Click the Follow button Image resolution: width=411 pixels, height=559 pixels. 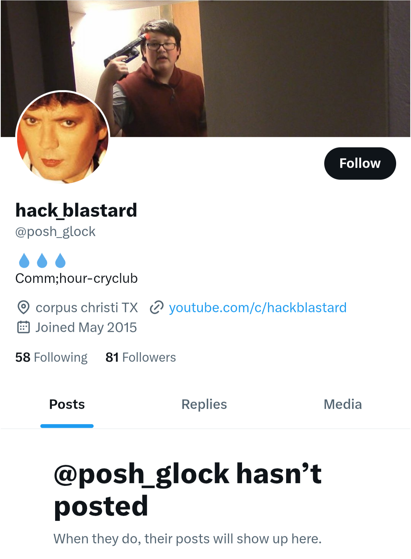(x=360, y=163)
